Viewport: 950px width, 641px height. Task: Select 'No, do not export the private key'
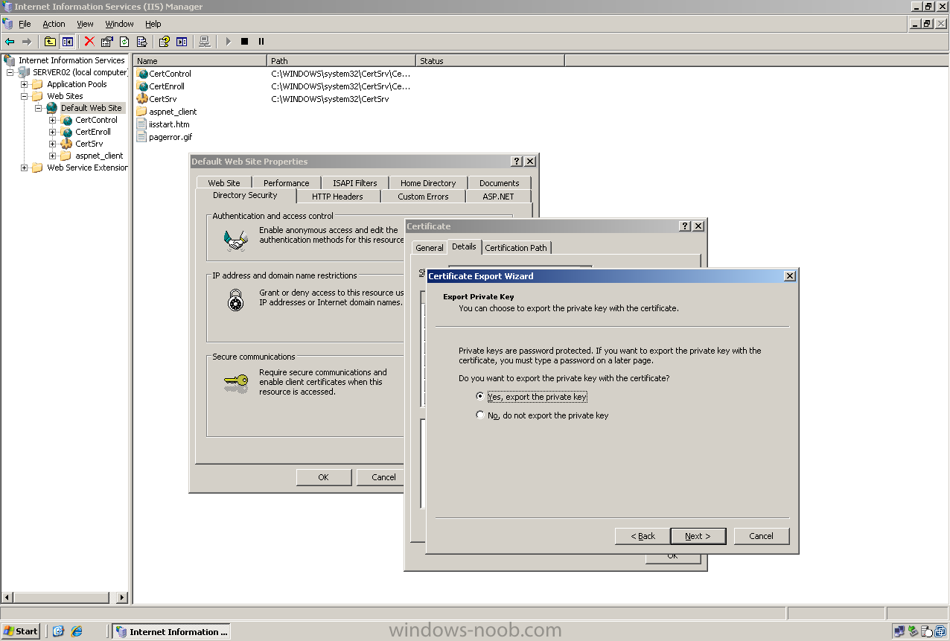pyautogui.click(x=480, y=415)
